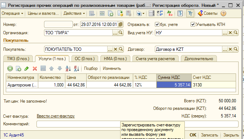Viewport: 244px width, 139px height.
Task: Click the Организация field ТОО "ЛИРА"
Action: point(78,33)
